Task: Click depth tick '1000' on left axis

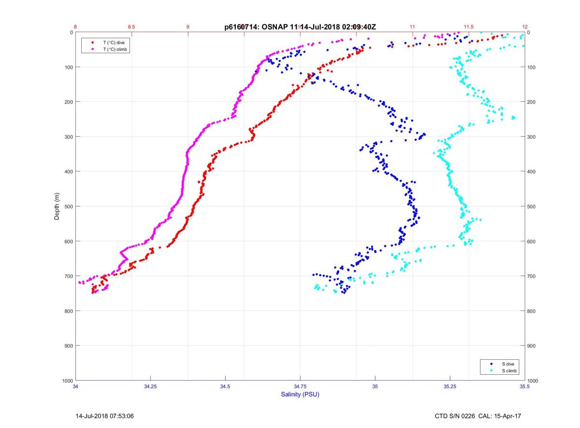Action: click(x=67, y=380)
